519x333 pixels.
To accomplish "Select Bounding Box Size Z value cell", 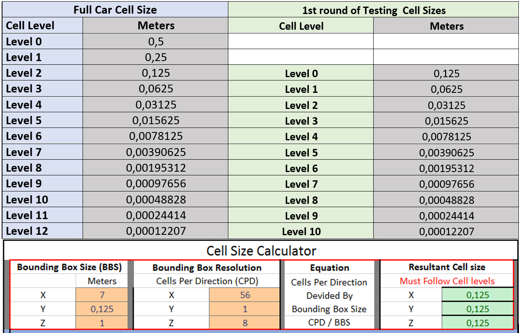I will coord(102,323).
